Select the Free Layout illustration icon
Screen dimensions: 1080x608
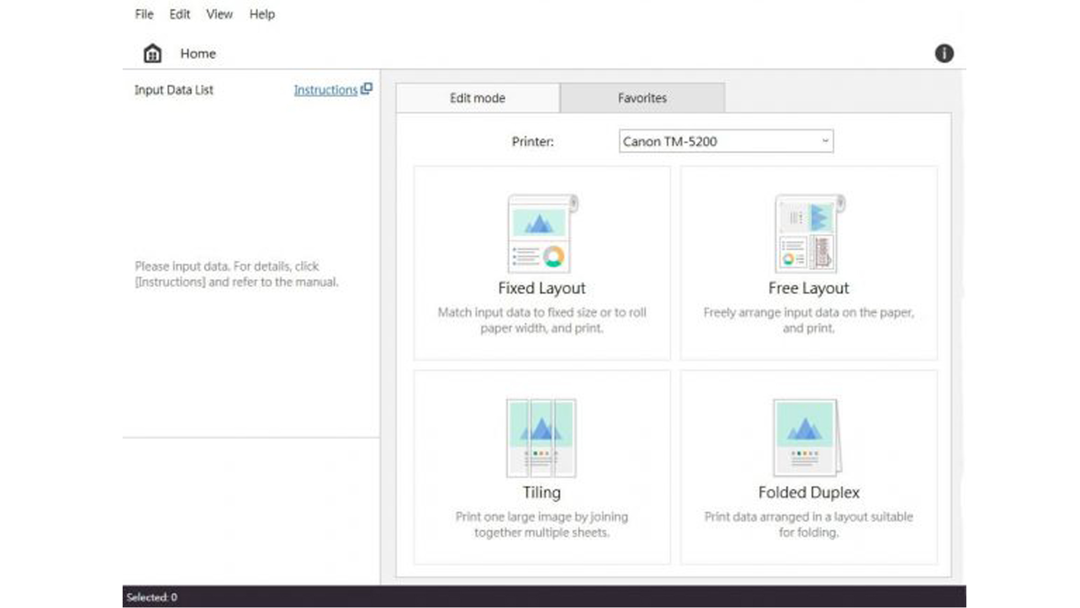pos(809,234)
